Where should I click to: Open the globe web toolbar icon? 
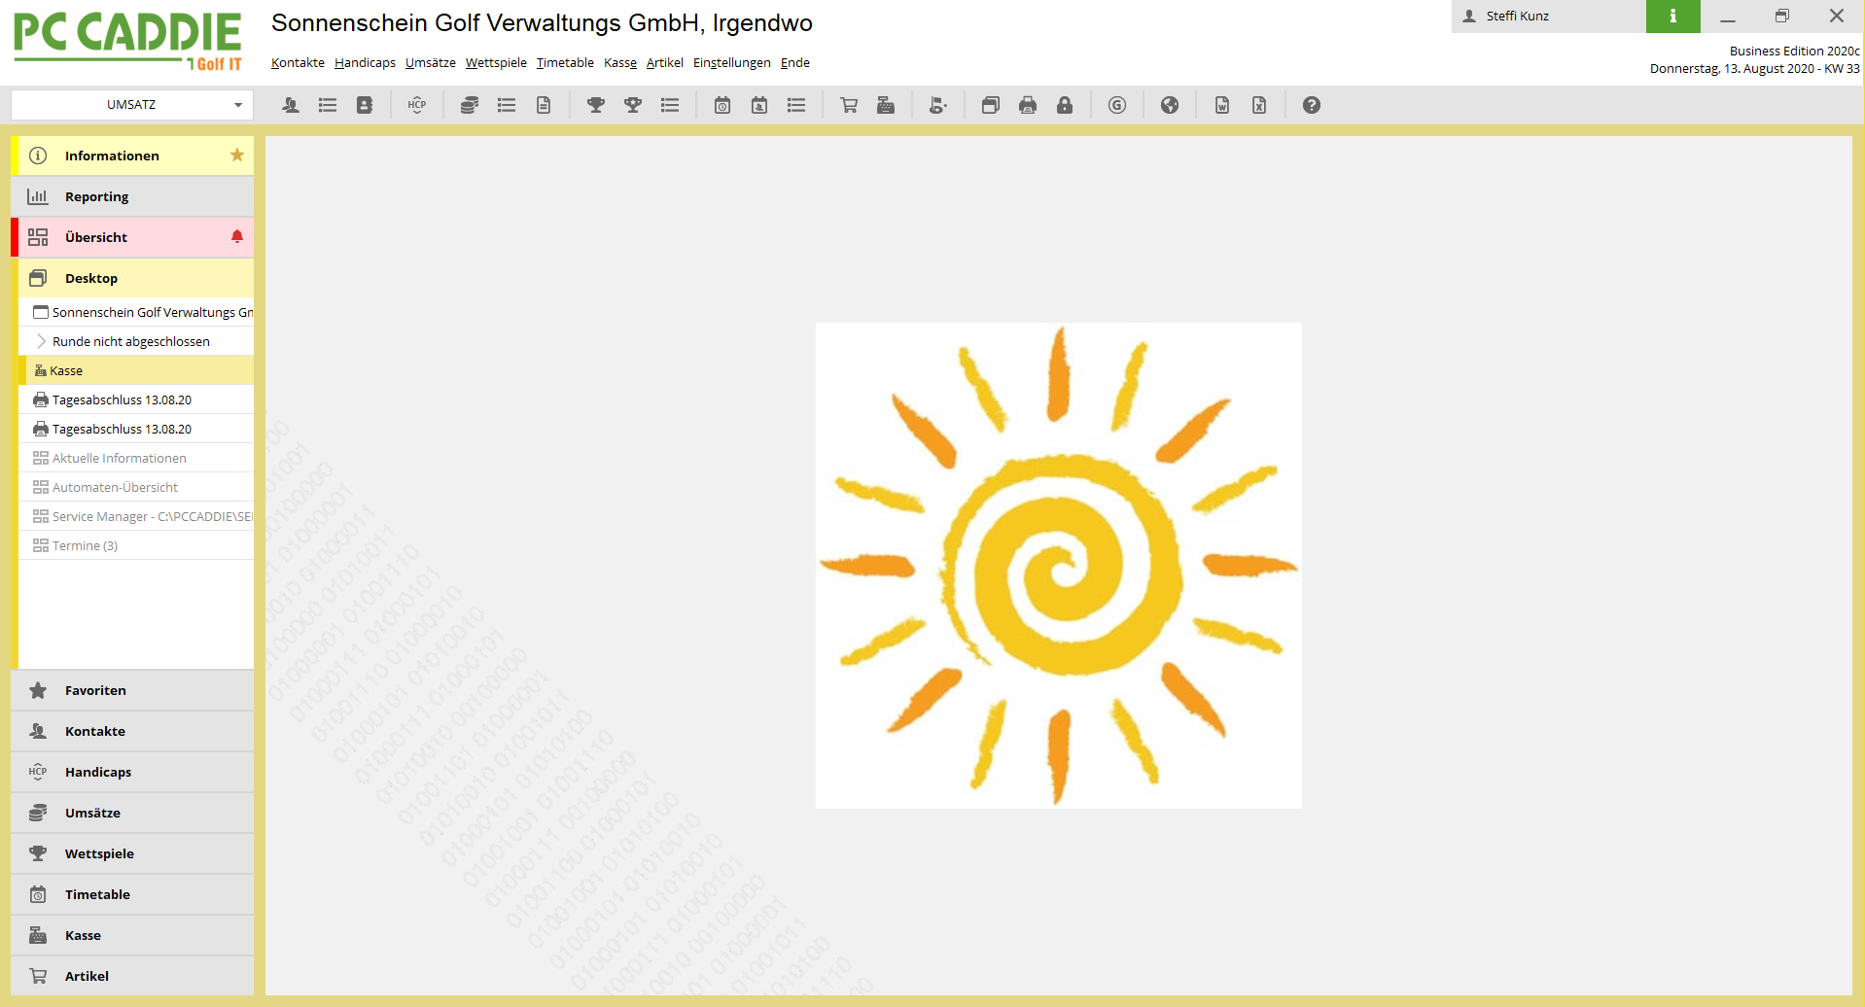click(x=1170, y=105)
